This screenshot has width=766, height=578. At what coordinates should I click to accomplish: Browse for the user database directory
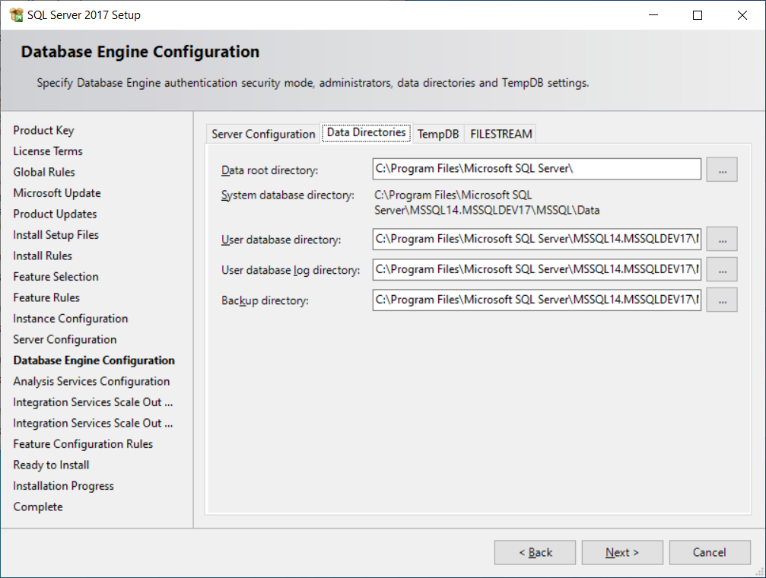721,239
